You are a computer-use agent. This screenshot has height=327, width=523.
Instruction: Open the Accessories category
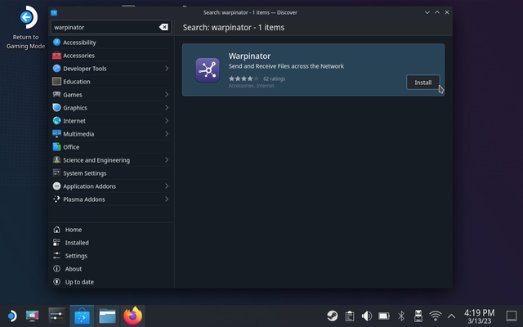tap(111, 56)
